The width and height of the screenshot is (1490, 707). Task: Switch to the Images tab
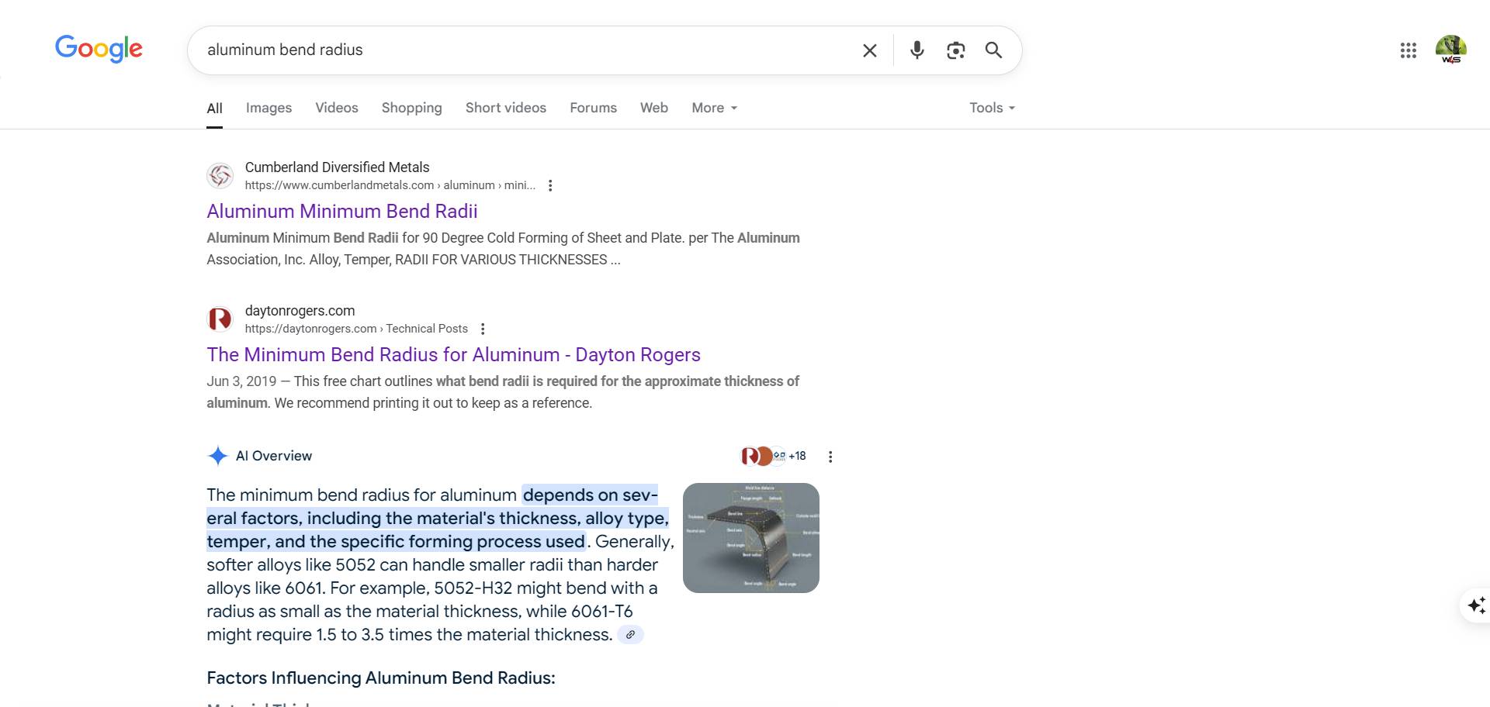[269, 108]
